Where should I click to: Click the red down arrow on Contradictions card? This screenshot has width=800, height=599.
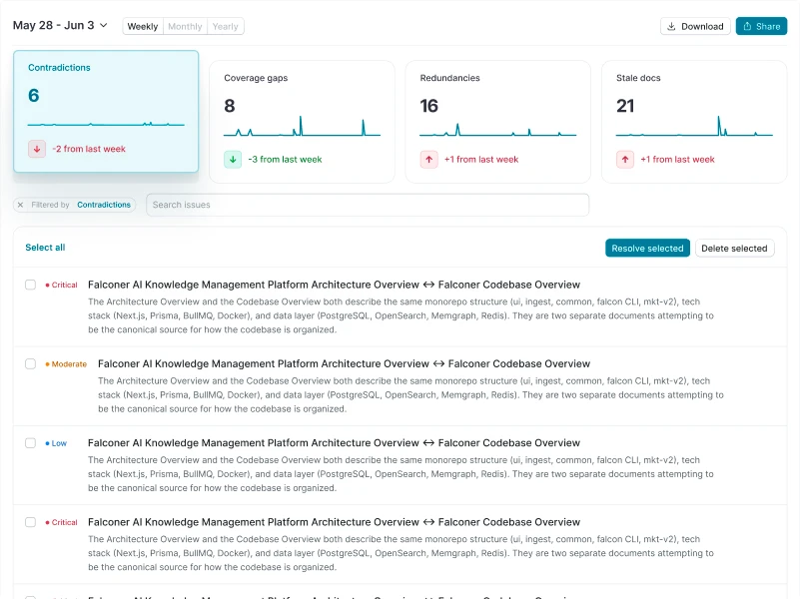pos(37,149)
